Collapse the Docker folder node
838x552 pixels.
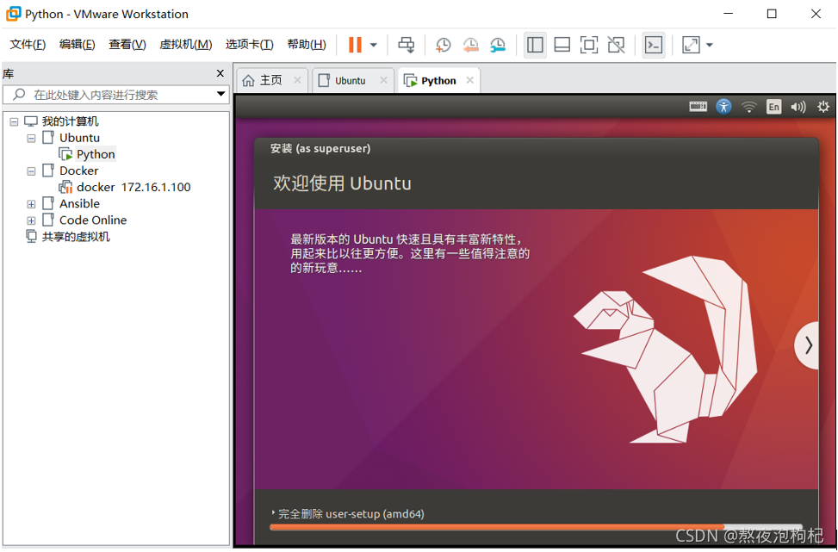point(31,171)
